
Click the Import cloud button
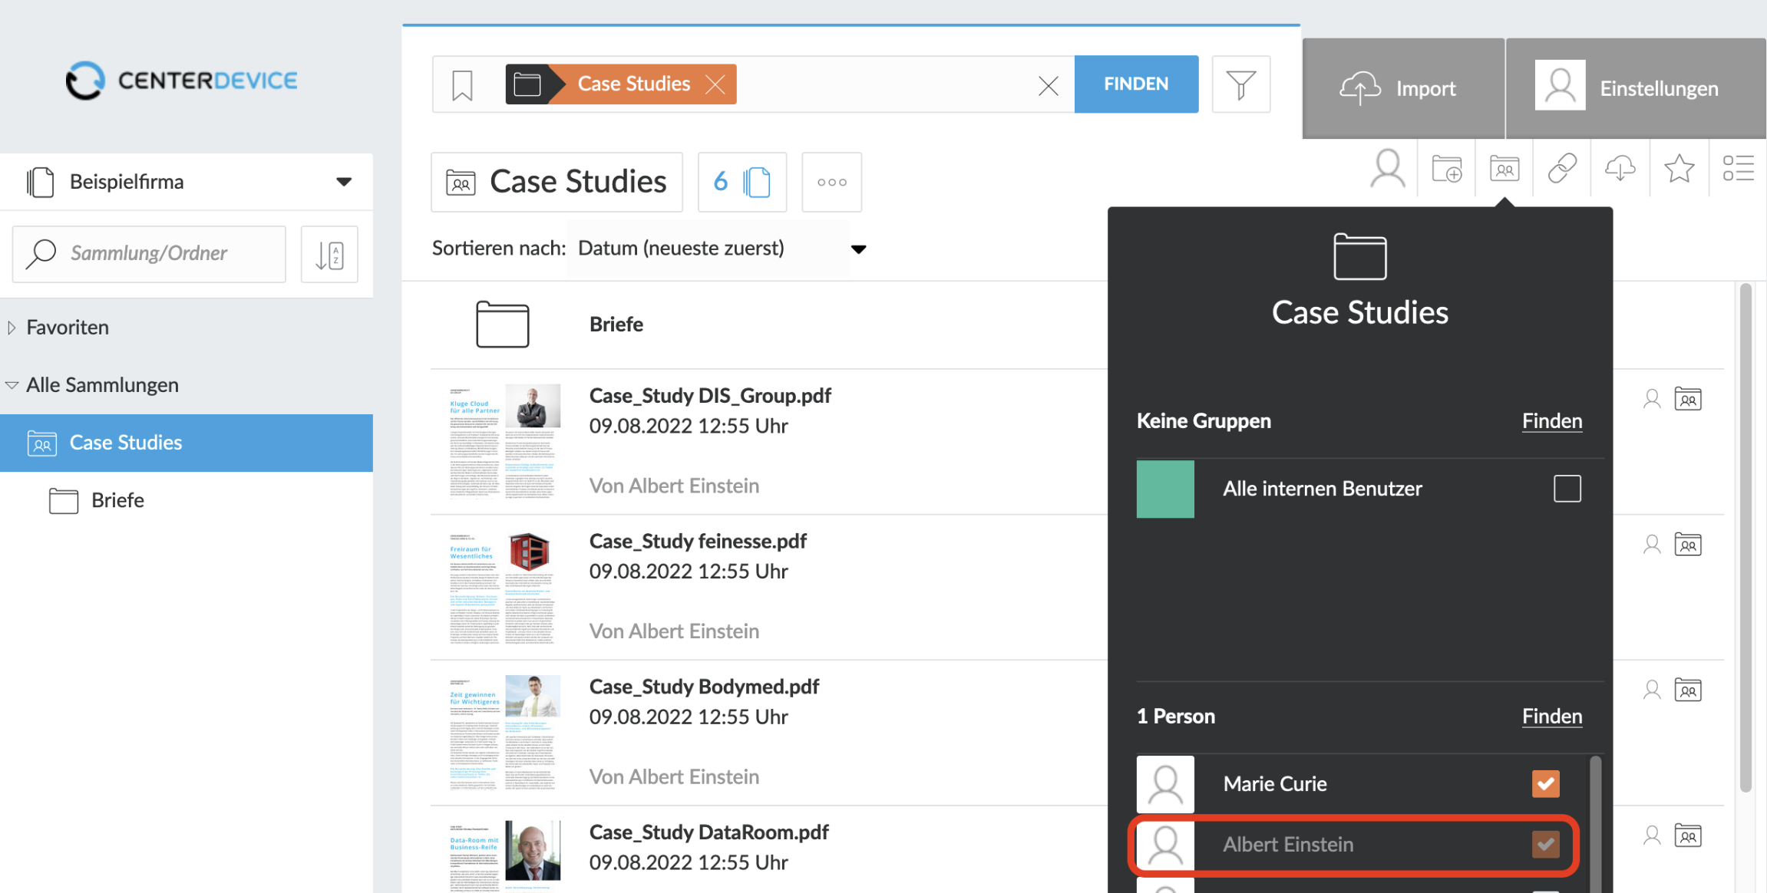pos(1402,88)
